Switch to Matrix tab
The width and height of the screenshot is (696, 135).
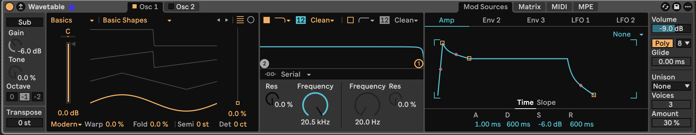pyautogui.click(x=529, y=7)
